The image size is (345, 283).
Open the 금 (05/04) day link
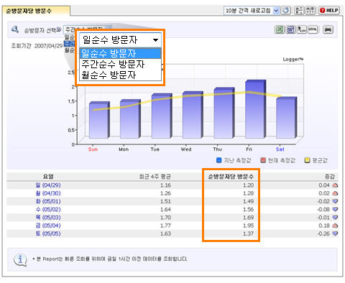48,226
